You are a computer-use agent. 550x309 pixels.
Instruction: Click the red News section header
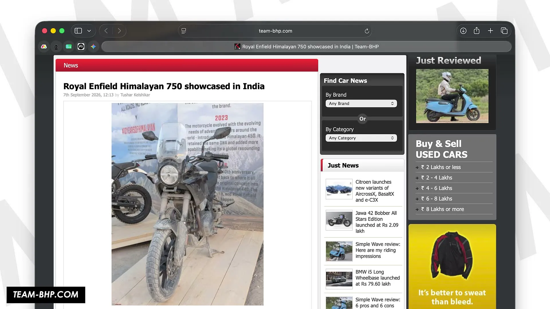pyautogui.click(x=187, y=65)
